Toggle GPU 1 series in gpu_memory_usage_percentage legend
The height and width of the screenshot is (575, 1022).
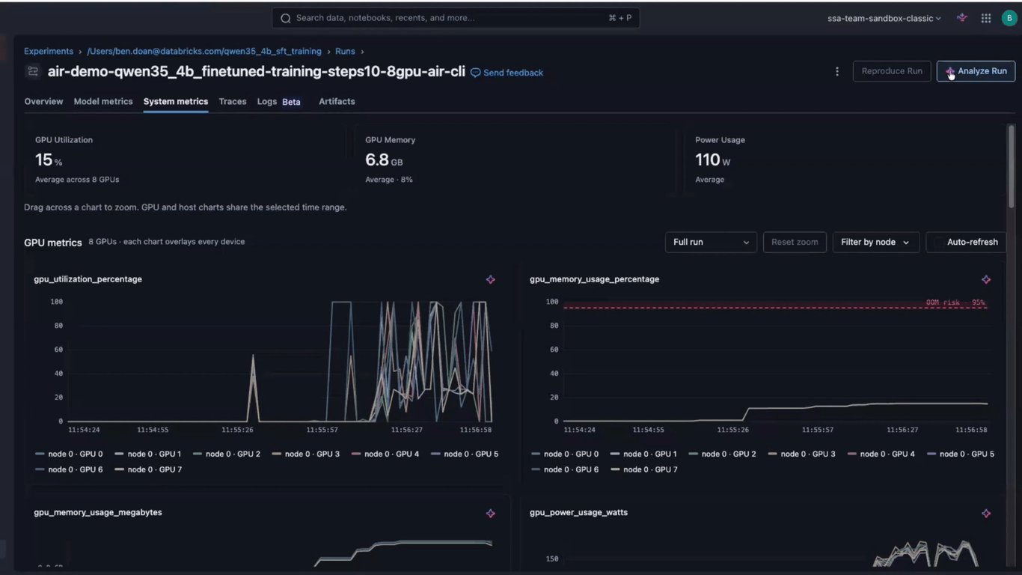pyautogui.click(x=643, y=454)
